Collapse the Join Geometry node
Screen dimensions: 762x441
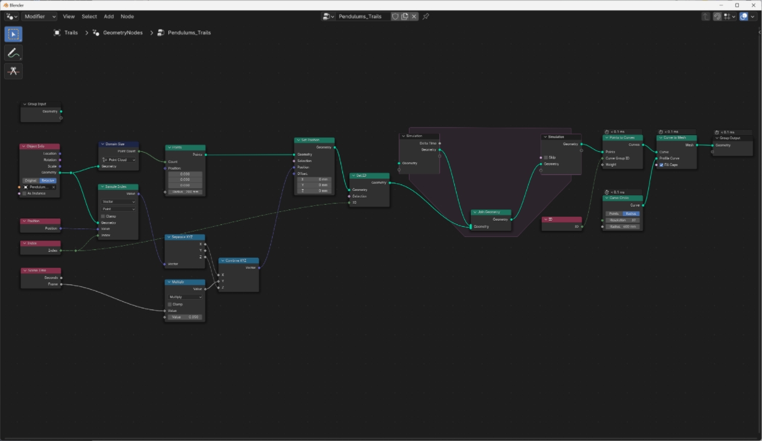475,212
